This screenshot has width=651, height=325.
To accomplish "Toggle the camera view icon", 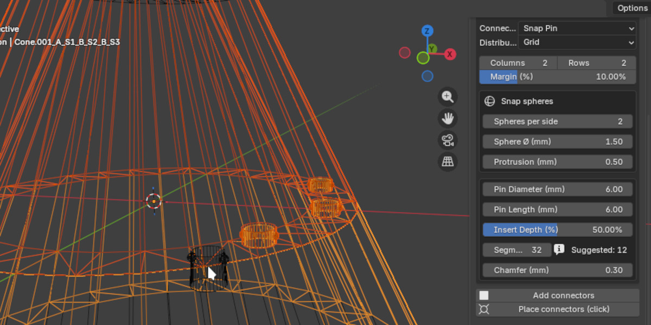I will click(448, 140).
